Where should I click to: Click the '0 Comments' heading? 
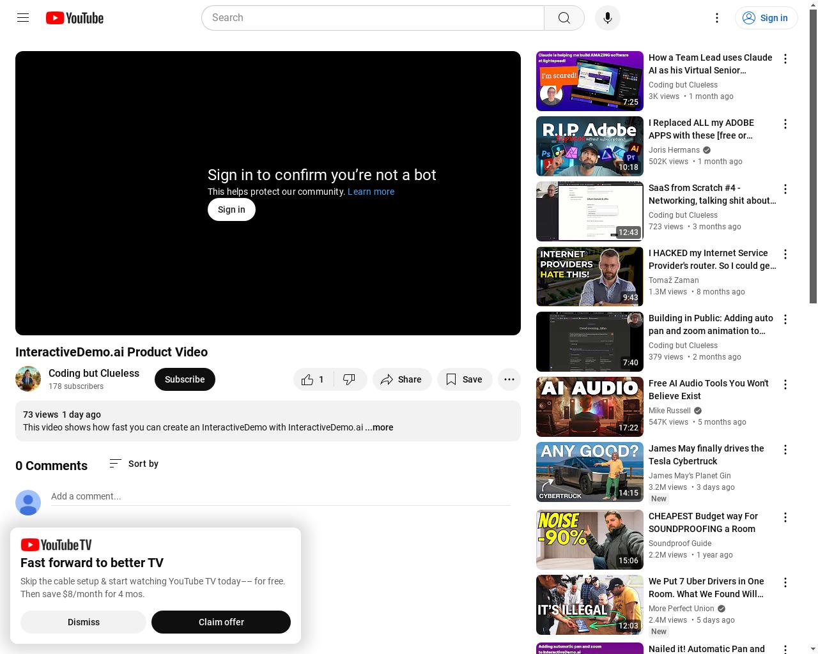[x=51, y=466]
